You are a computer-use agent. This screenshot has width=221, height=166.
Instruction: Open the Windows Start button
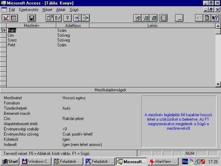coord(10,161)
